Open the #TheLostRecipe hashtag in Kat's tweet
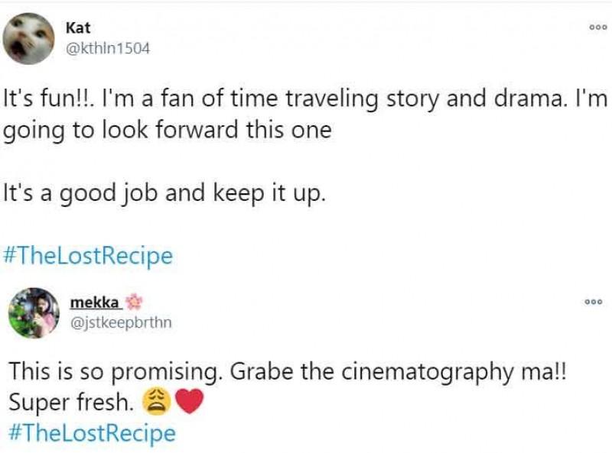The width and height of the screenshot is (612, 453). tap(88, 256)
